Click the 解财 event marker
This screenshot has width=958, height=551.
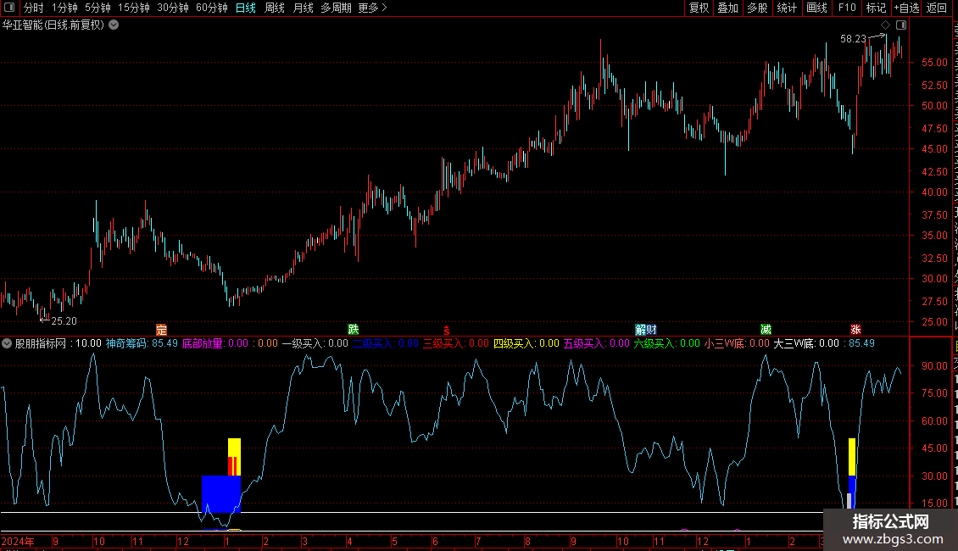tap(646, 330)
